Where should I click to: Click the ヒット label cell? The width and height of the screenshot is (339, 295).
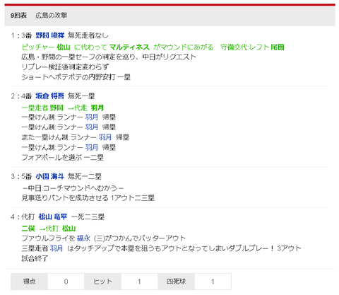(102, 282)
